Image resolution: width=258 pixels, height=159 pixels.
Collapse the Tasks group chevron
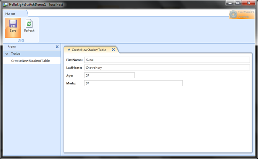point(7,54)
